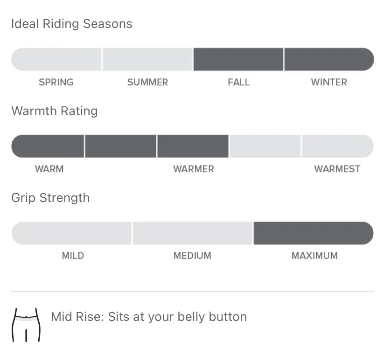The height and width of the screenshot is (348, 391).
Task: Click the Grip Strength heading
Action: pyautogui.click(x=50, y=198)
